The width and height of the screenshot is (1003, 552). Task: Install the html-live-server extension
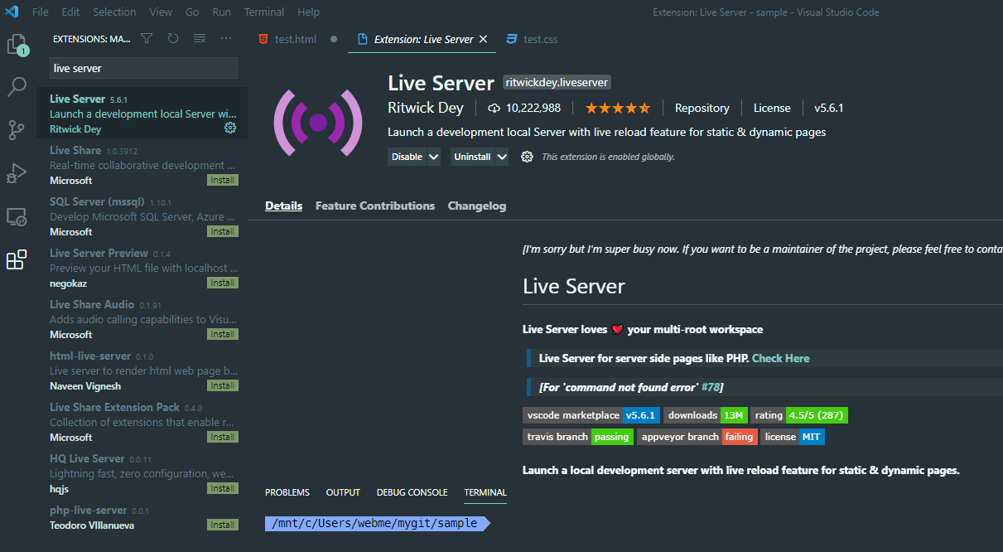[222, 385]
